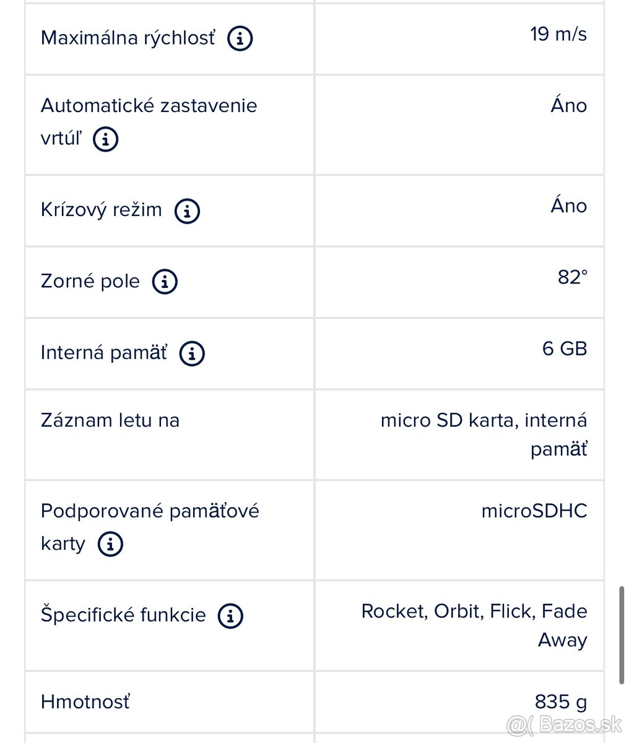The height and width of the screenshot is (743, 629).
Task: Open info tooltip for Maximálna rýchlosť
Action: coord(240,38)
